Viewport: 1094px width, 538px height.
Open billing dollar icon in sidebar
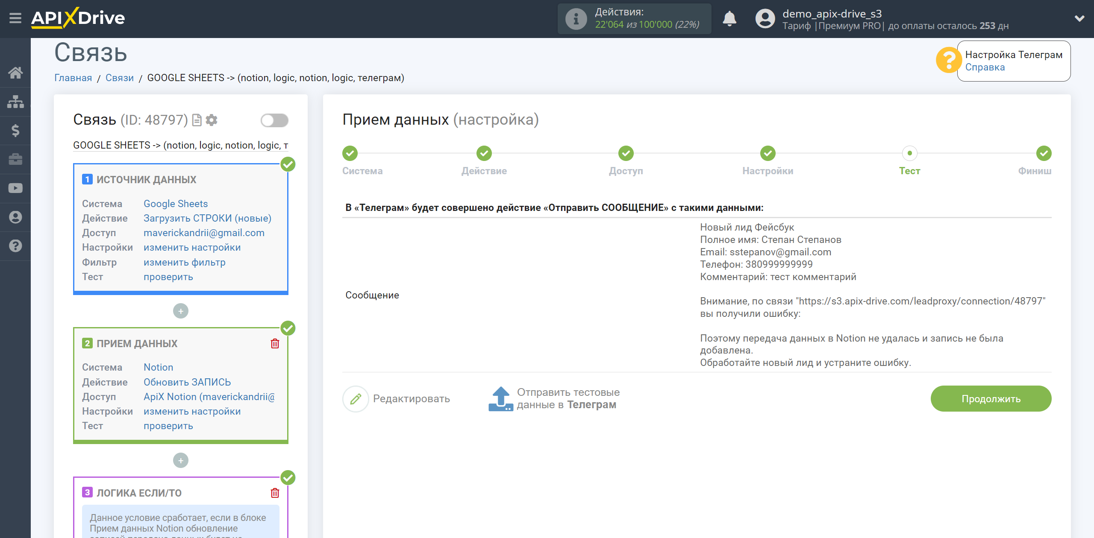click(x=15, y=130)
